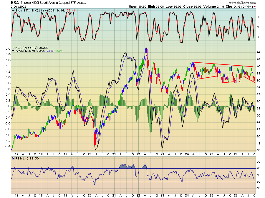This screenshot has height=198, width=265.
Task: Click the 70 level label on the RSI scale
Action: click(258, 168)
